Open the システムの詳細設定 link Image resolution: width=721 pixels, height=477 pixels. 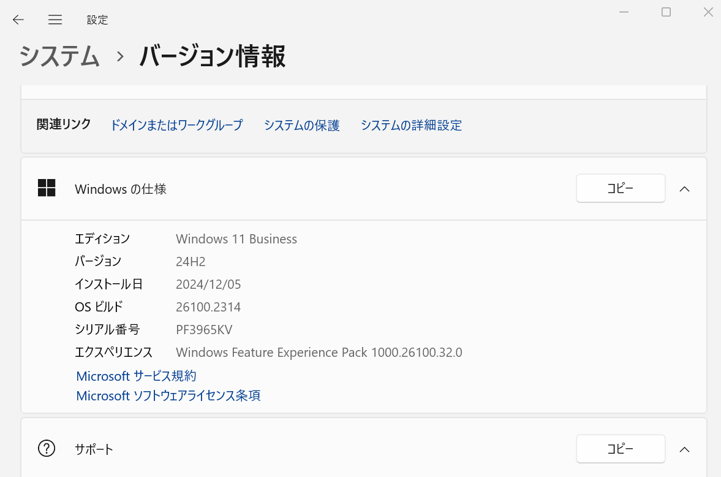(411, 125)
